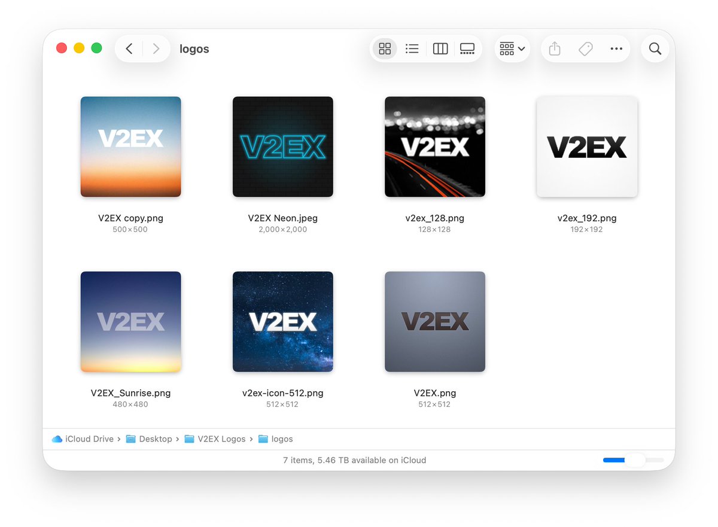Click V2EX Logos in the path bar
The image size is (718, 527).
(x=215, y=439)
